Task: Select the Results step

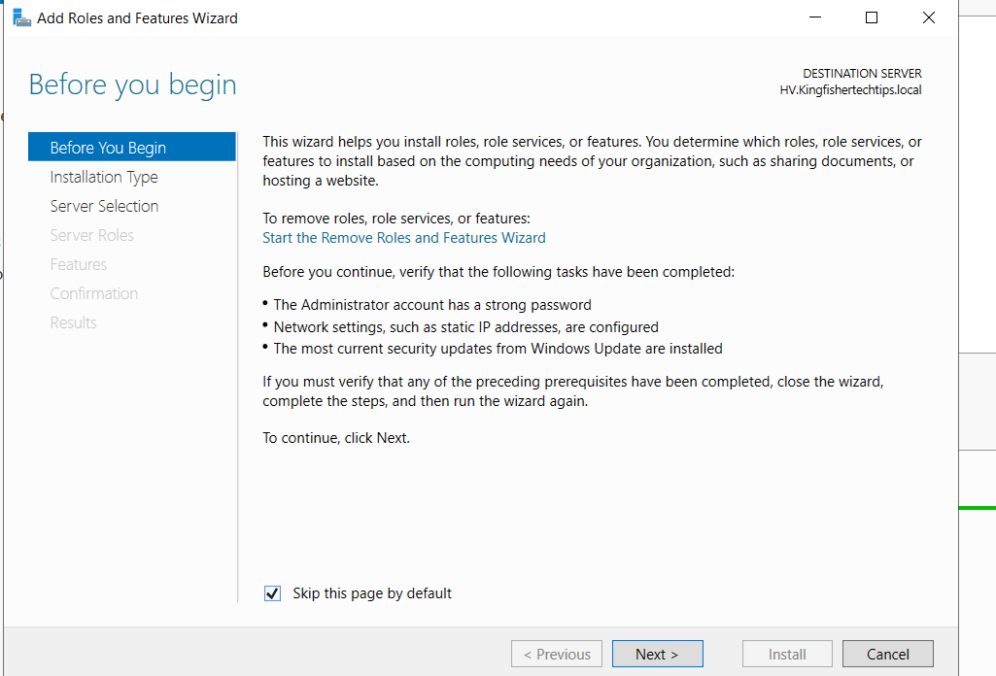Action: point(73,323)
